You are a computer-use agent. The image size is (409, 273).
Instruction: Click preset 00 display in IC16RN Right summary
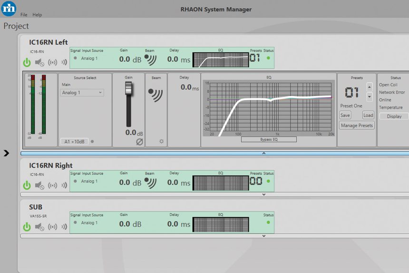[256, 181]
